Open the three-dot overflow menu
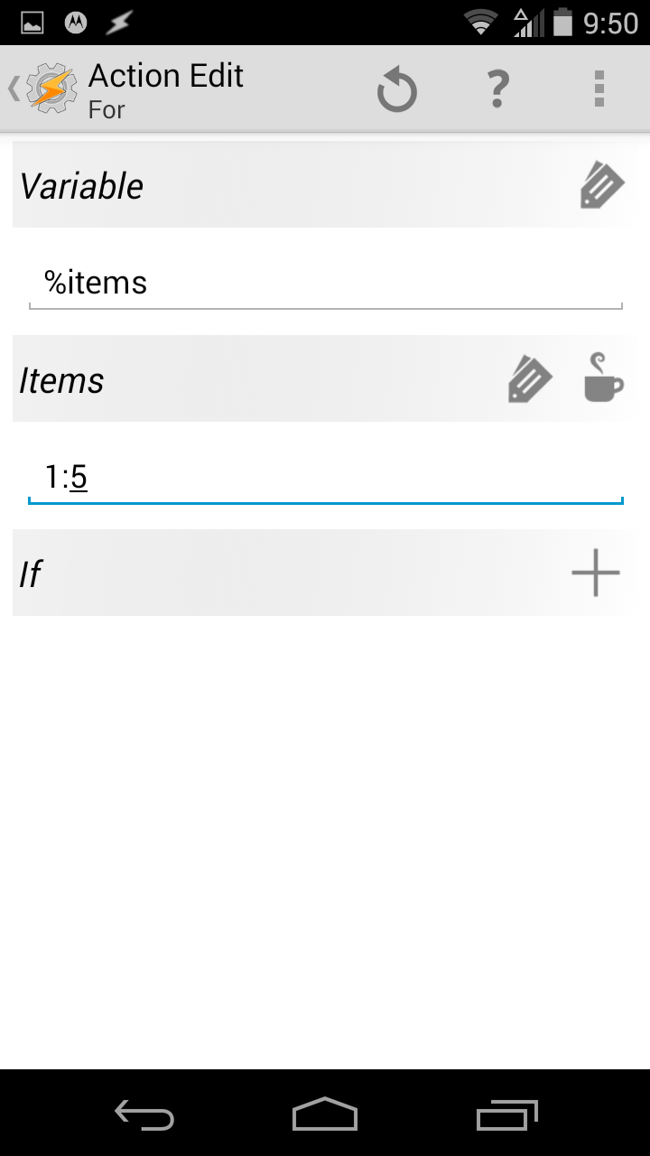Viewport: 650px width, 1156px height. pos(599,90)
